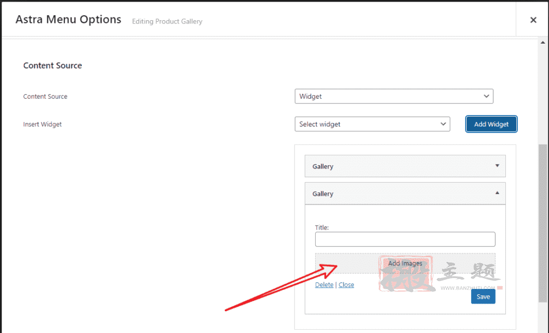This screenshot has width=549, height=333.
Task: Delete the open Gallery widget
Action: (324, 284)
